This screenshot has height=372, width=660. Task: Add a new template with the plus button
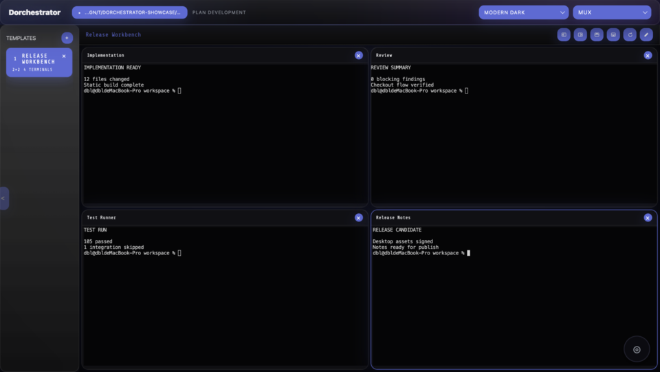tap(67, 38)
